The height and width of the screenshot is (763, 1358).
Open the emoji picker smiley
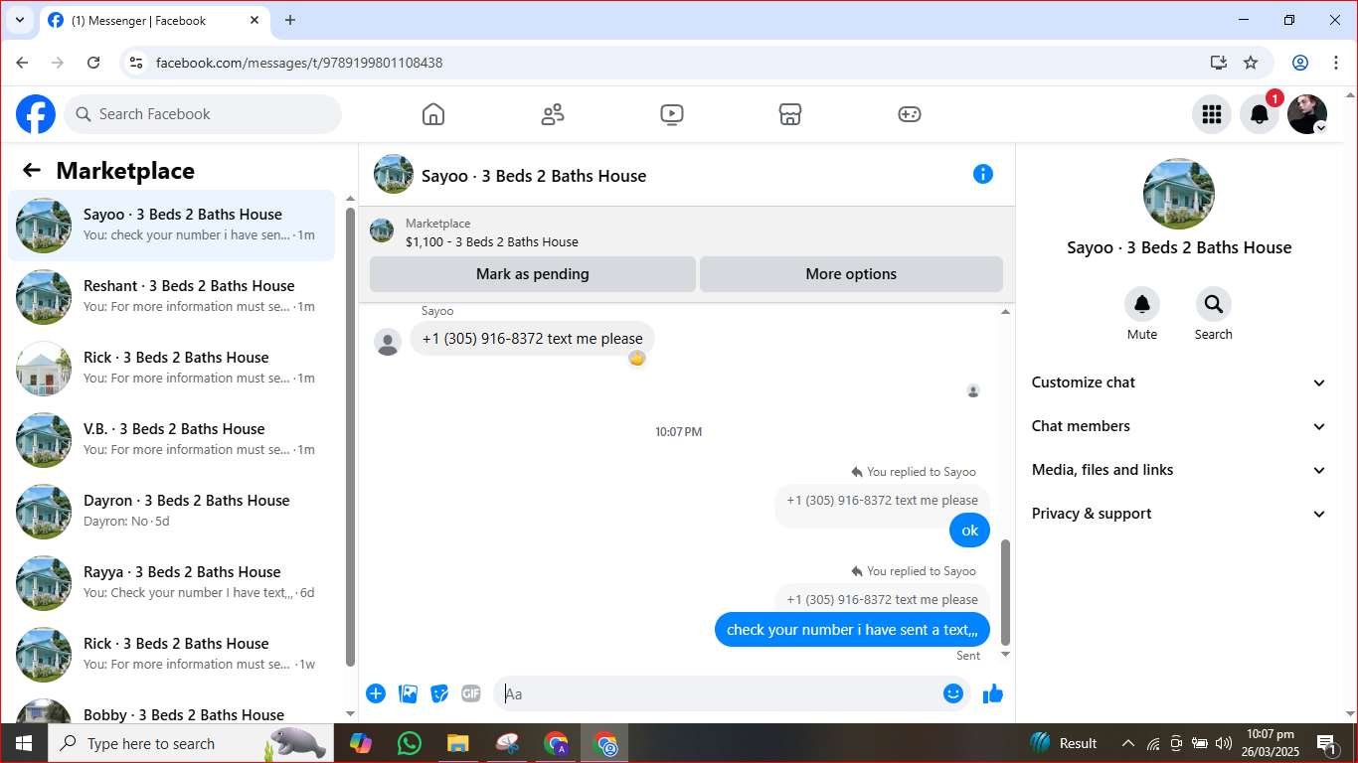coord(953,693)
